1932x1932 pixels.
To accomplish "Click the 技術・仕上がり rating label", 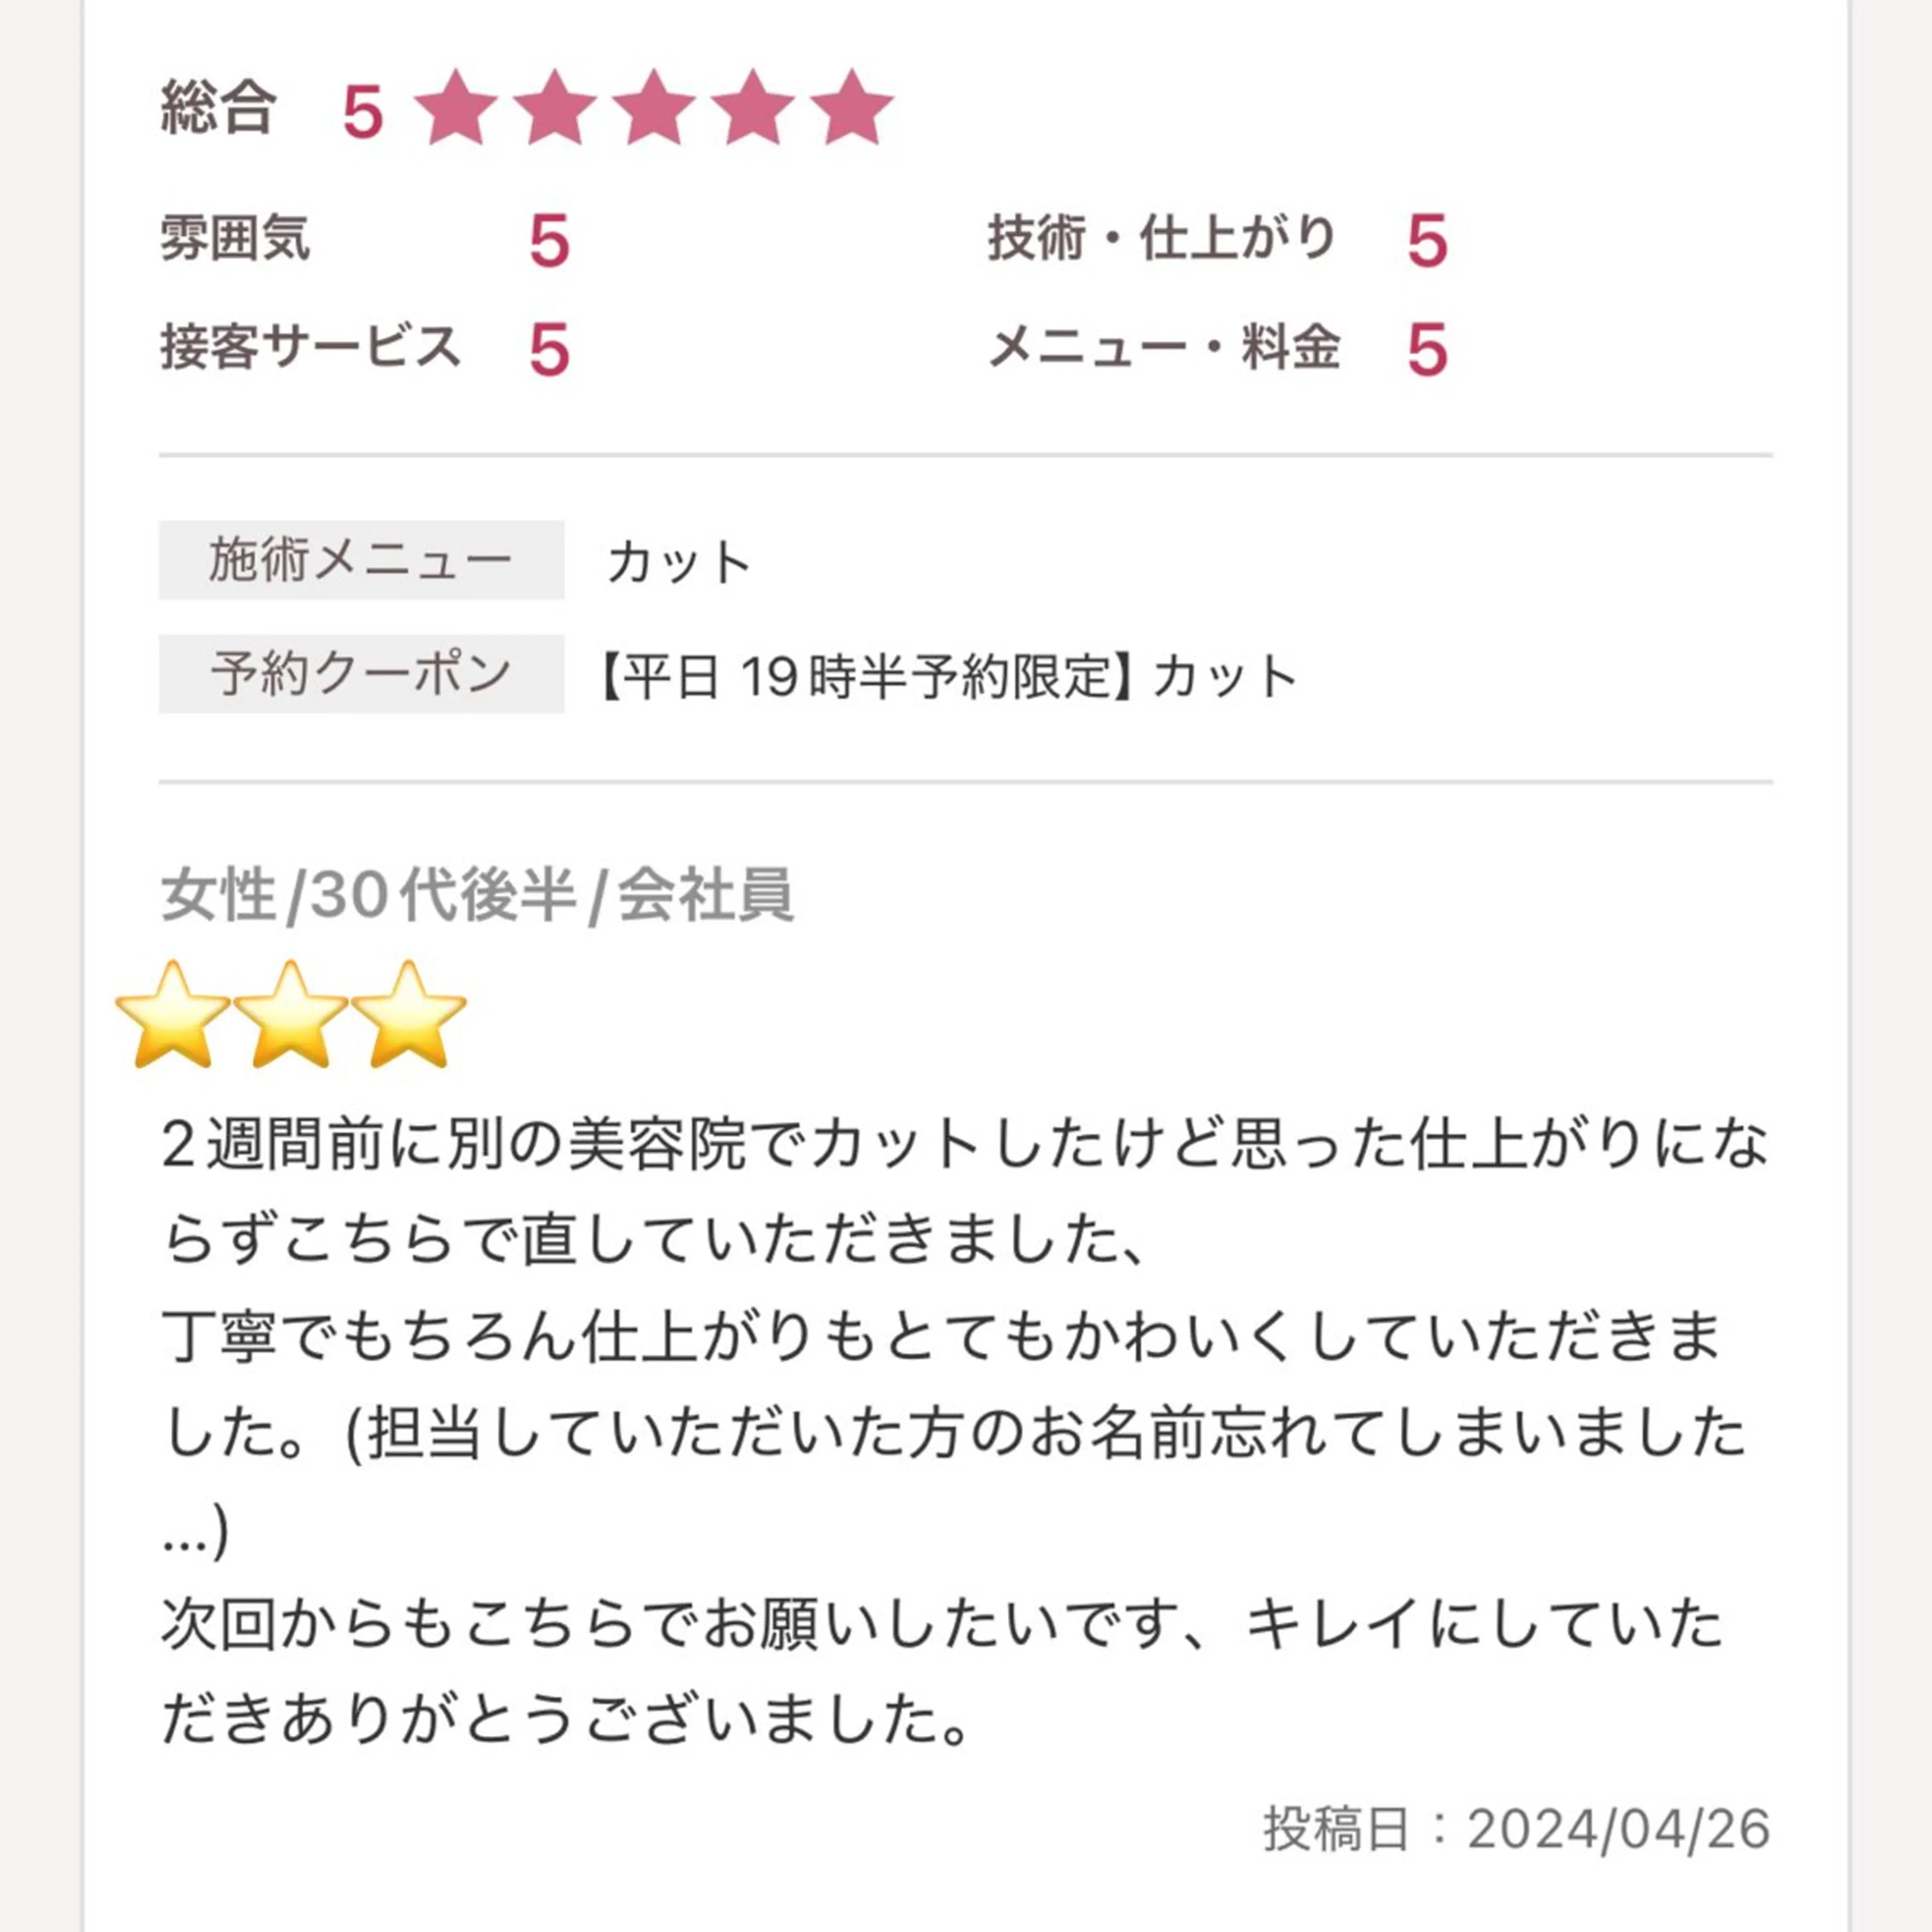I will coord(1162,239).
